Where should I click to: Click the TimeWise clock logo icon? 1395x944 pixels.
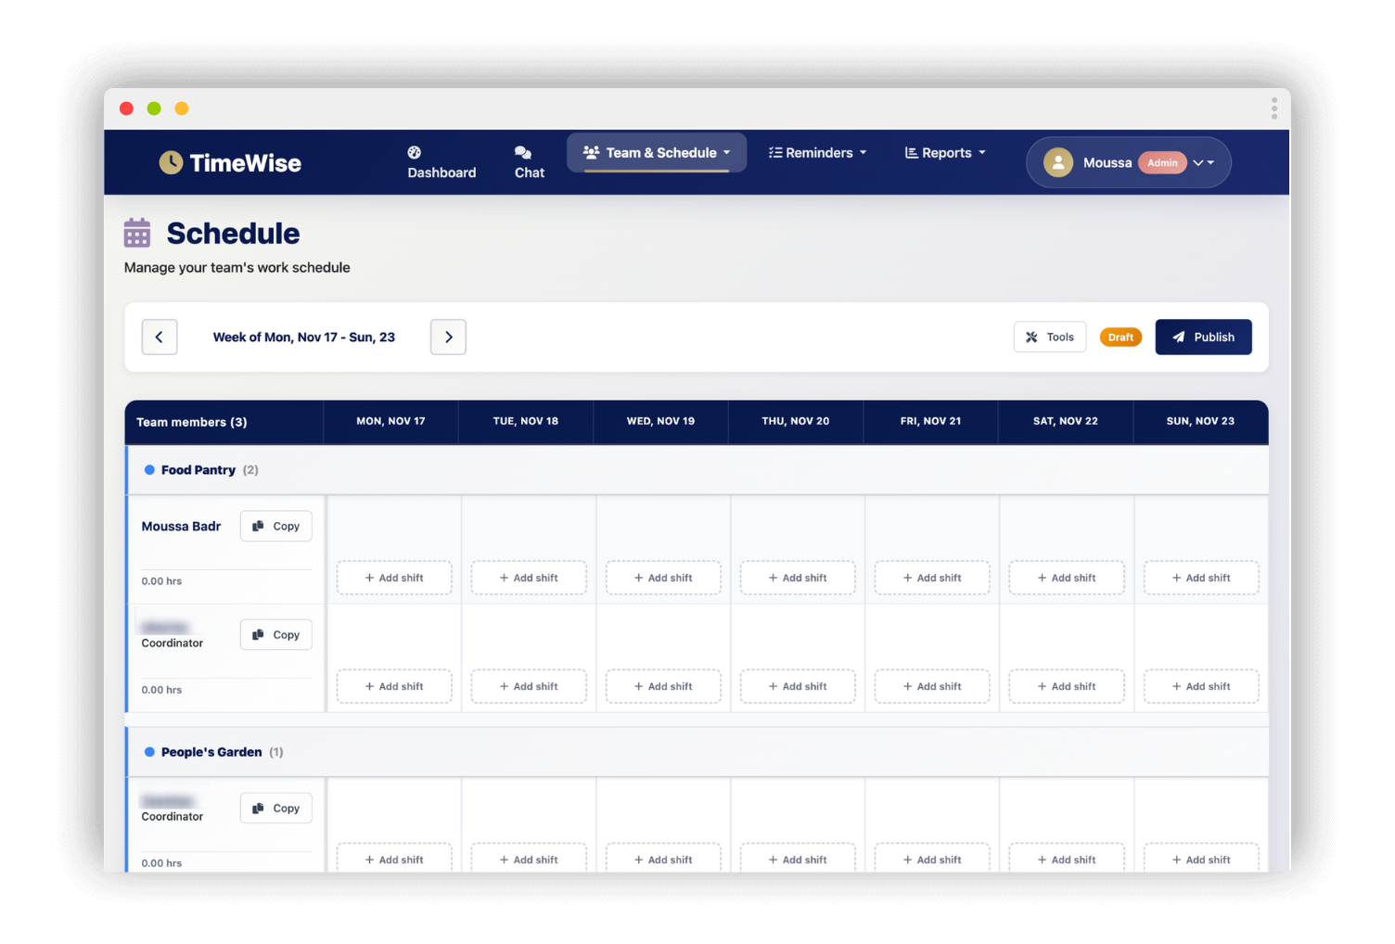click(x=171, y=163)
